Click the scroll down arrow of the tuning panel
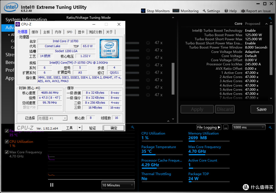This screenshot has height=193, width=276. [173, 119]
